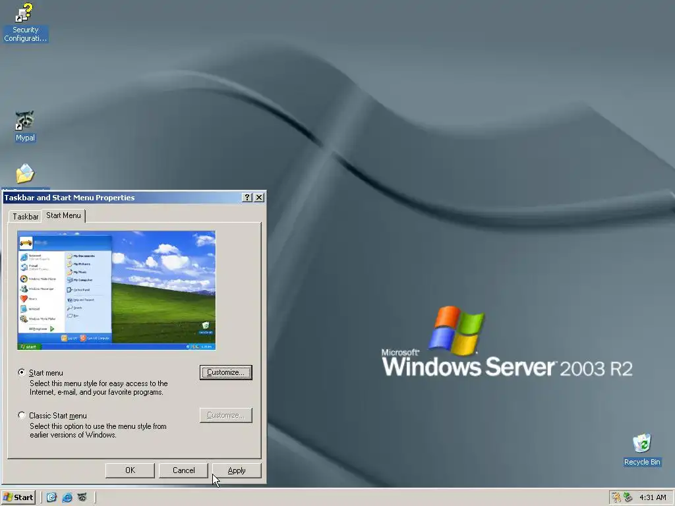
Task: Close the Taskbar and Start Menu Properties dialog
Action: pos(259,198)
